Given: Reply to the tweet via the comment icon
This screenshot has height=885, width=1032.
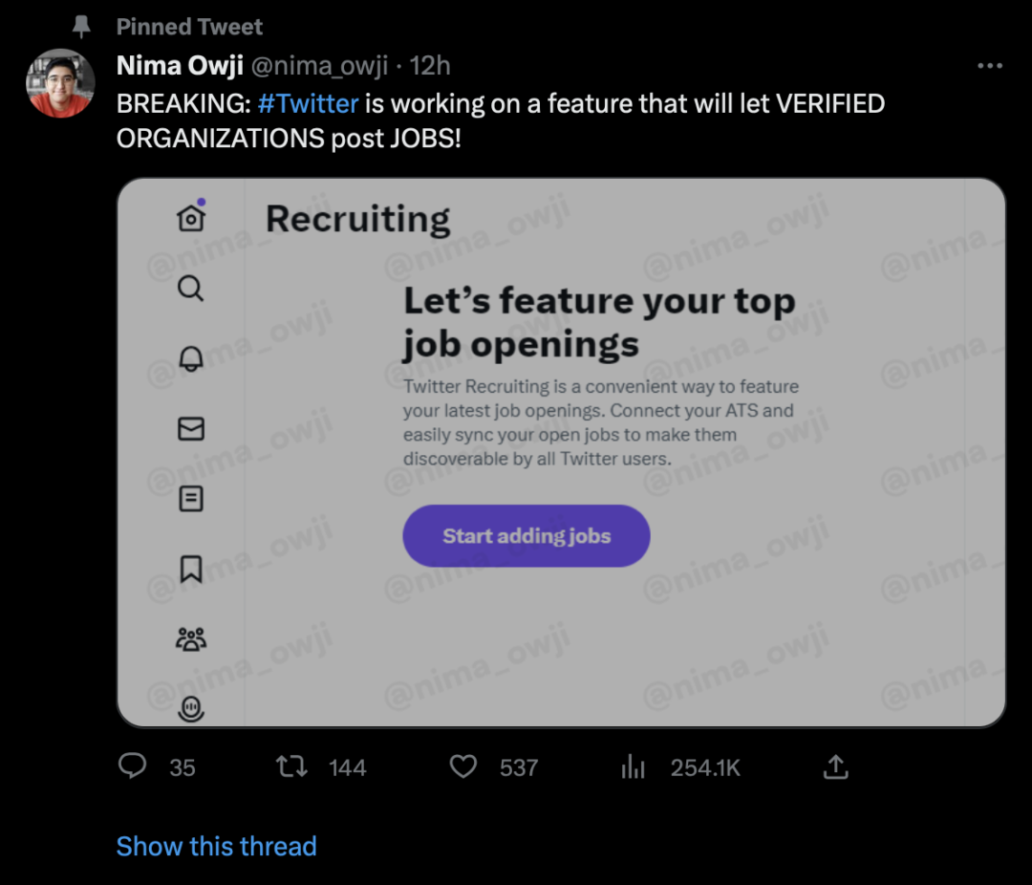Looking at the screenshot, I should pyautogui.click(x=133, y=766).
